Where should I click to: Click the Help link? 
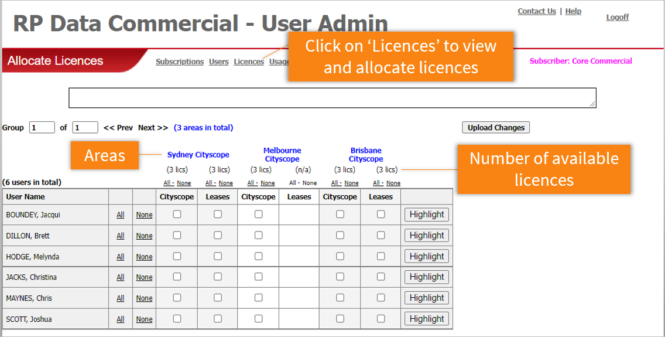pyautogui.click(x=574, y=12)
